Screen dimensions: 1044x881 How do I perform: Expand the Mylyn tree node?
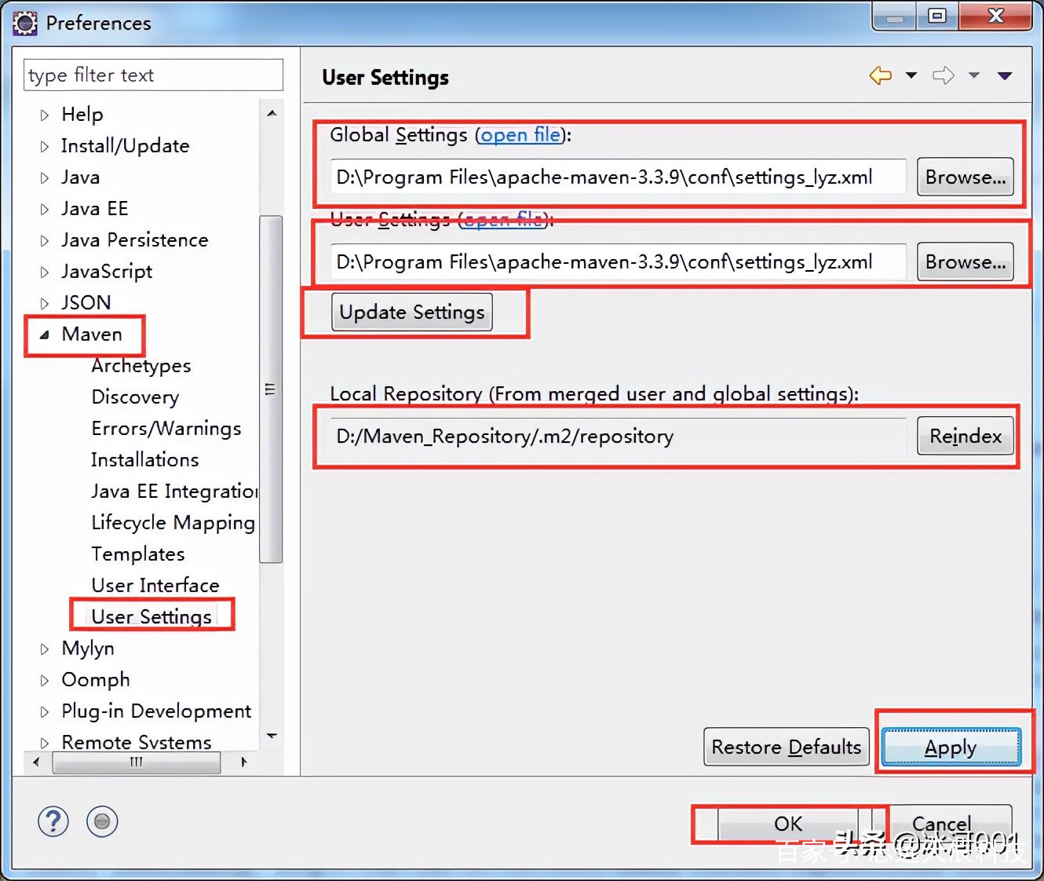tap(45, 649)
